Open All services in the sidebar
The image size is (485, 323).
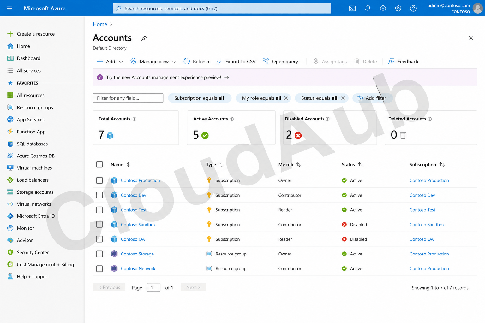click(x=24, y=71)
